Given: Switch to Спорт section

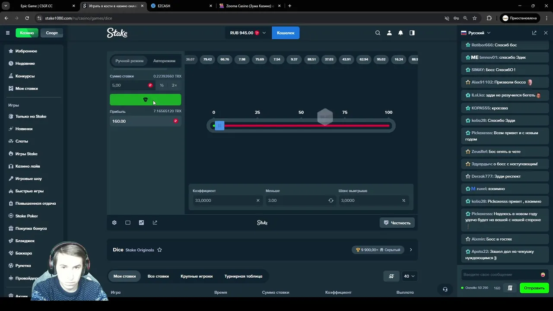Looking at the screenshot, I should tap(52, 33).
